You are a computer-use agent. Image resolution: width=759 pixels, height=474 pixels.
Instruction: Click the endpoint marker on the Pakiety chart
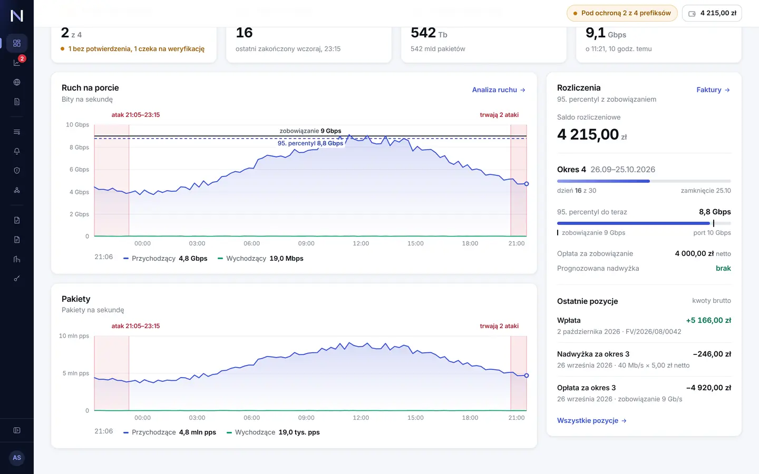[527, 376]
